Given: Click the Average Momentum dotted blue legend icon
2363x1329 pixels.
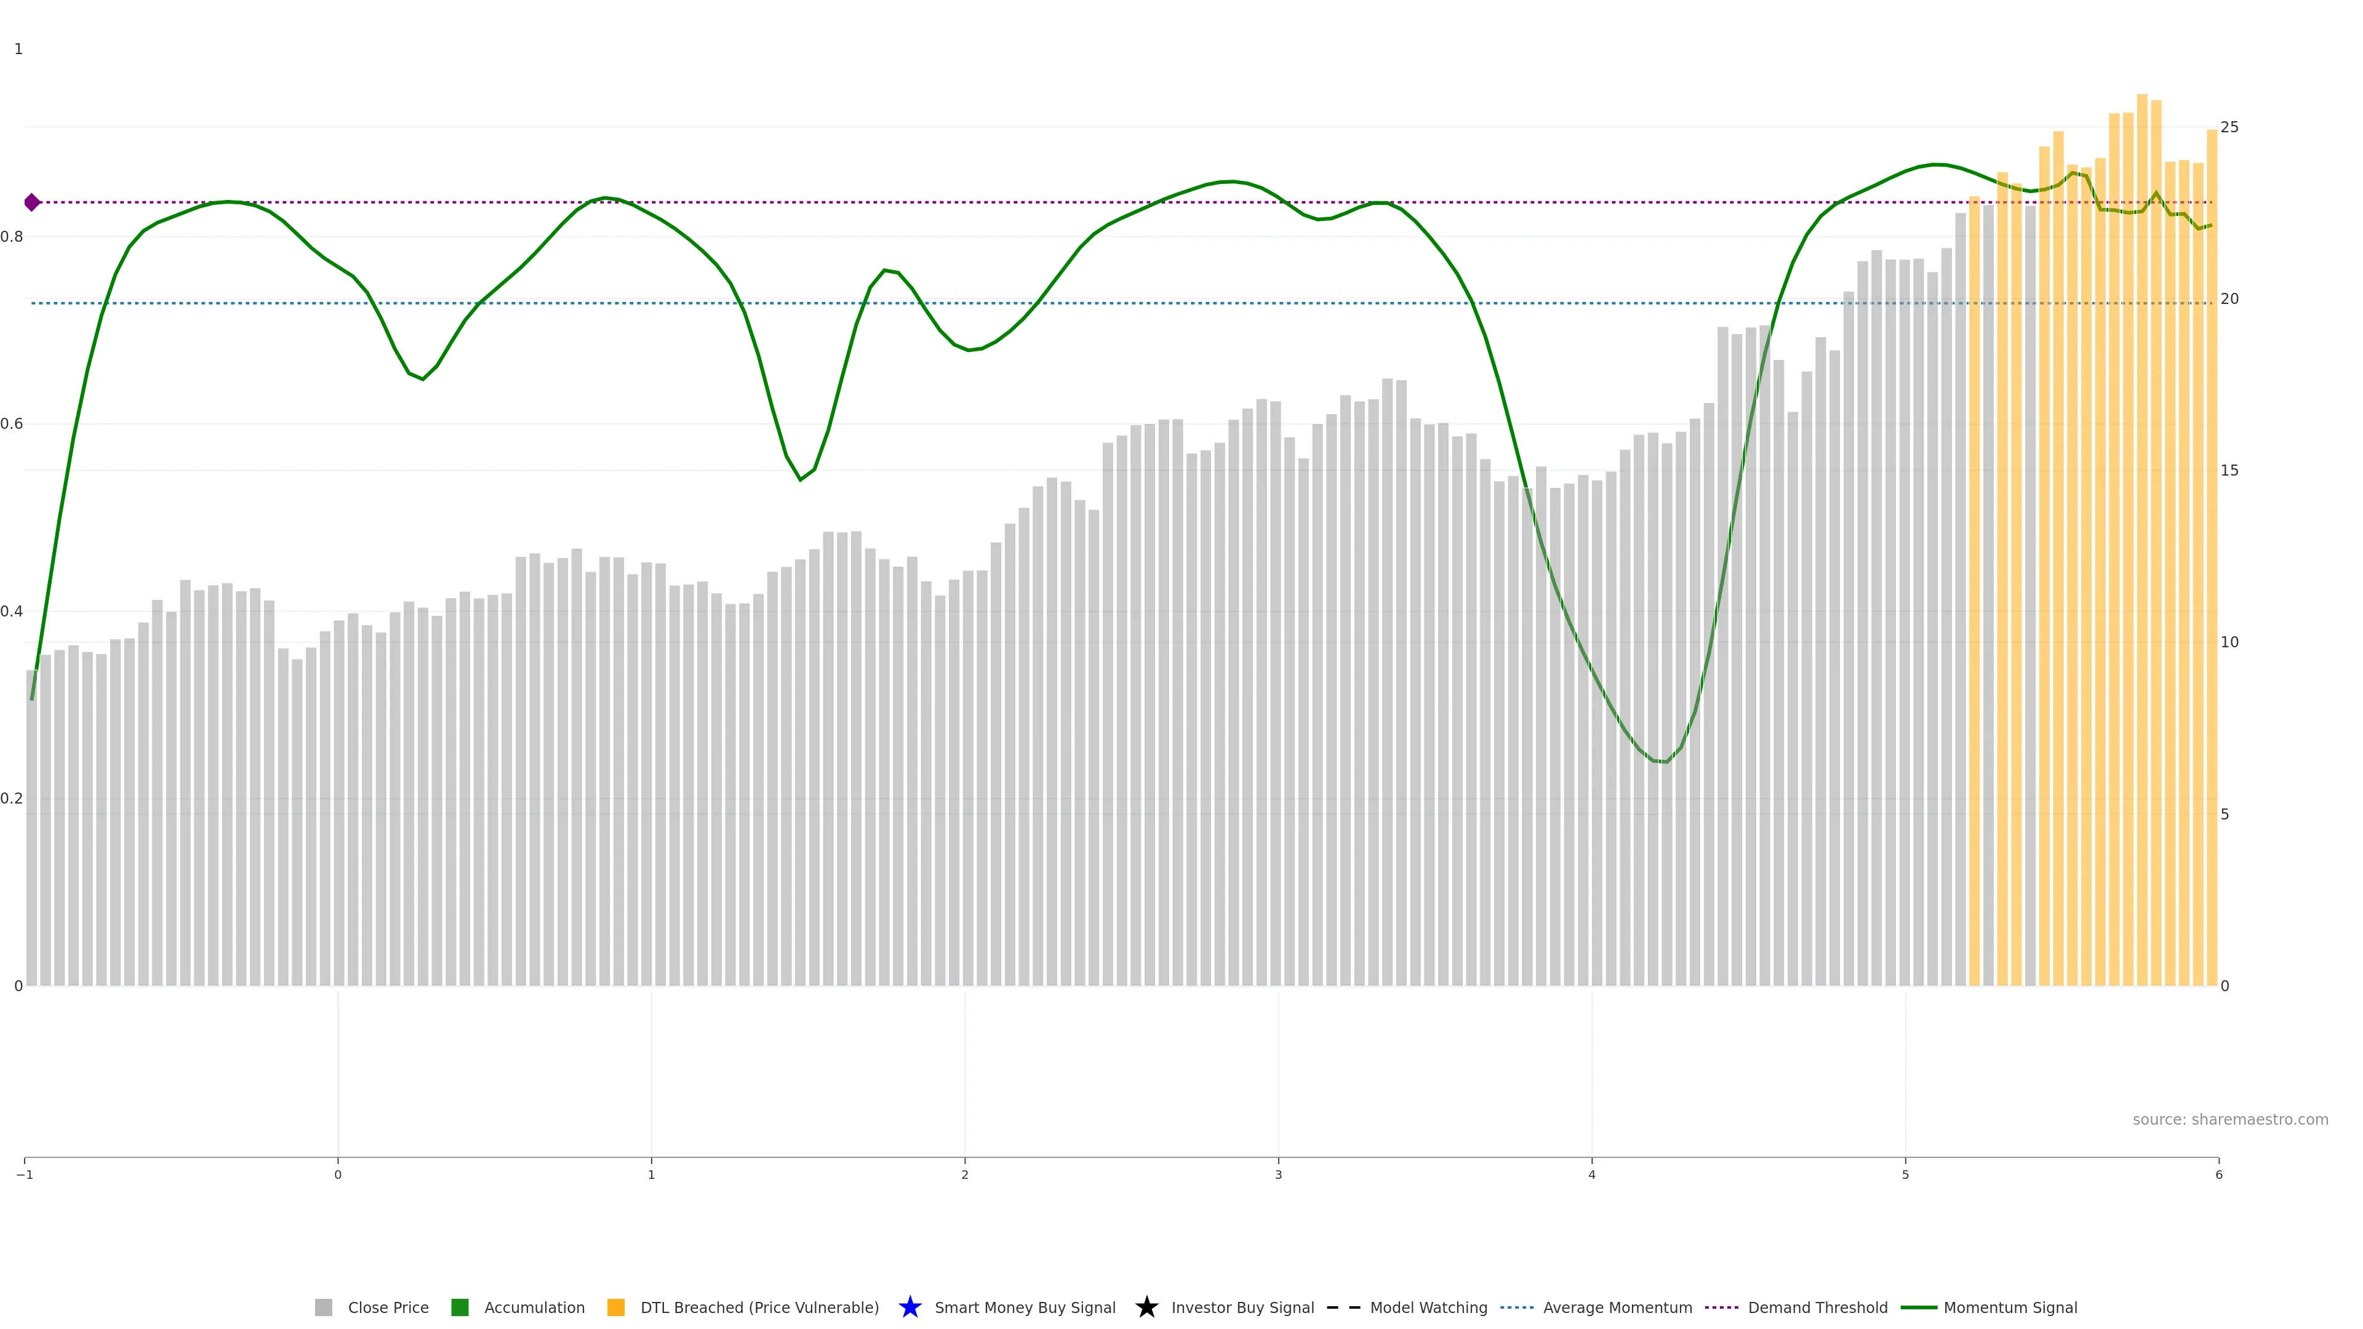Looking at the screenshot, I should click(x=1516, y=1307).
